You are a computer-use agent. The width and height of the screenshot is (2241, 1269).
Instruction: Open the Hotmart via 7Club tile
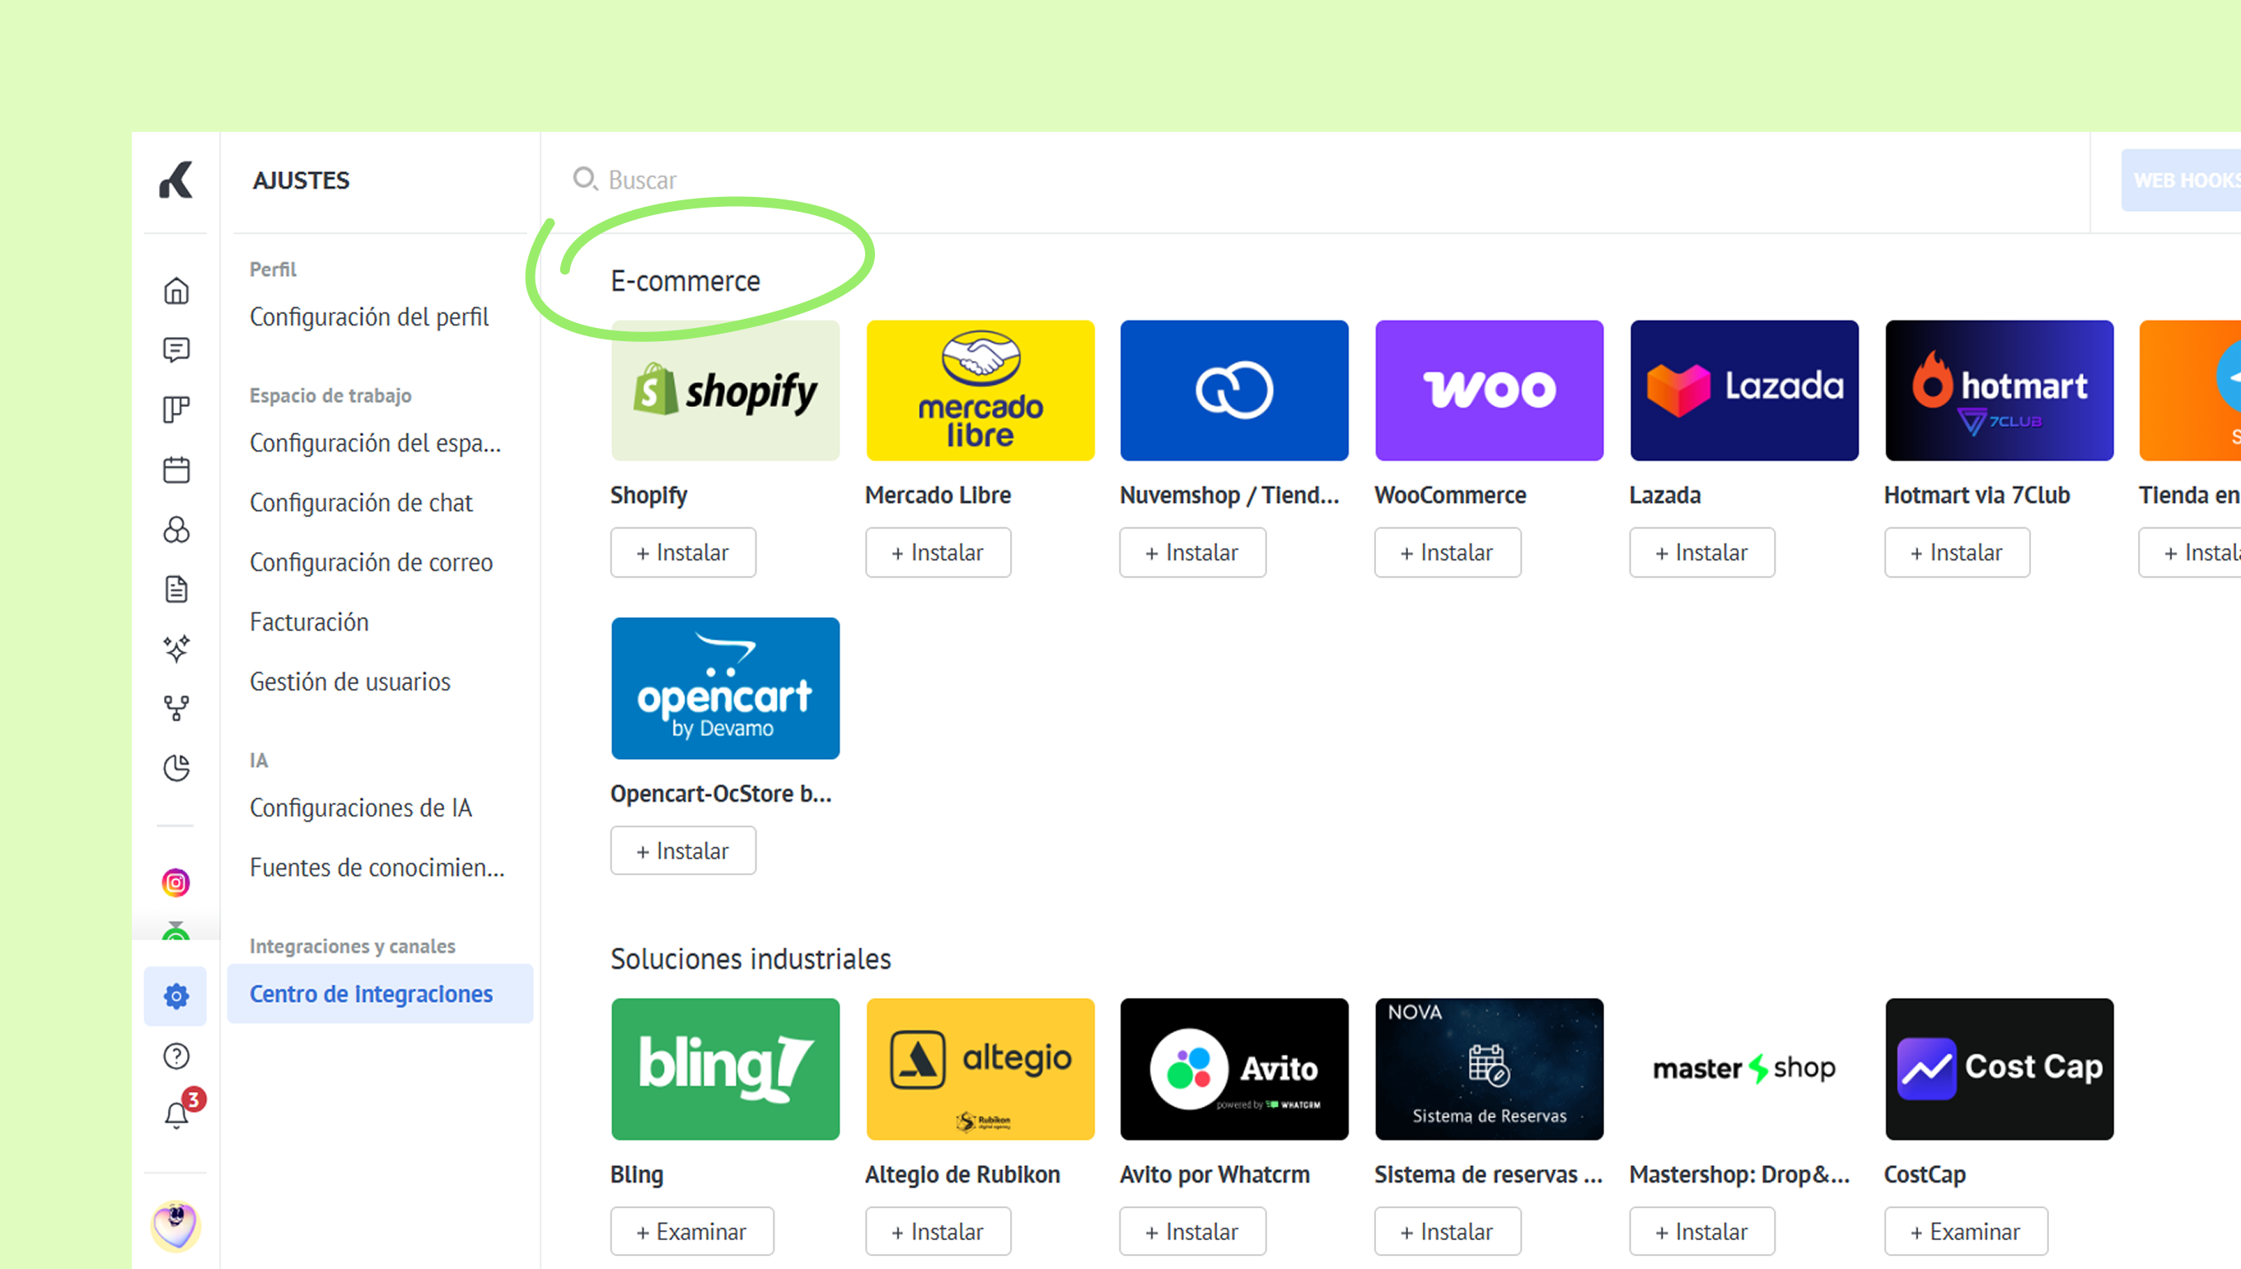[x=1999, y=391]
